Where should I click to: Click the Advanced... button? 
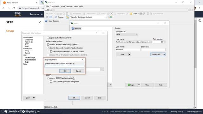[x=156, y=54]
